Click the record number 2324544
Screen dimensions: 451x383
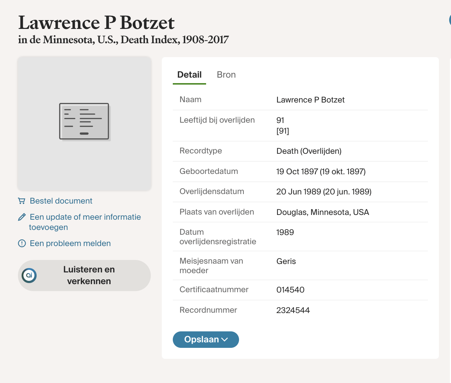click(x=293, y=311)
